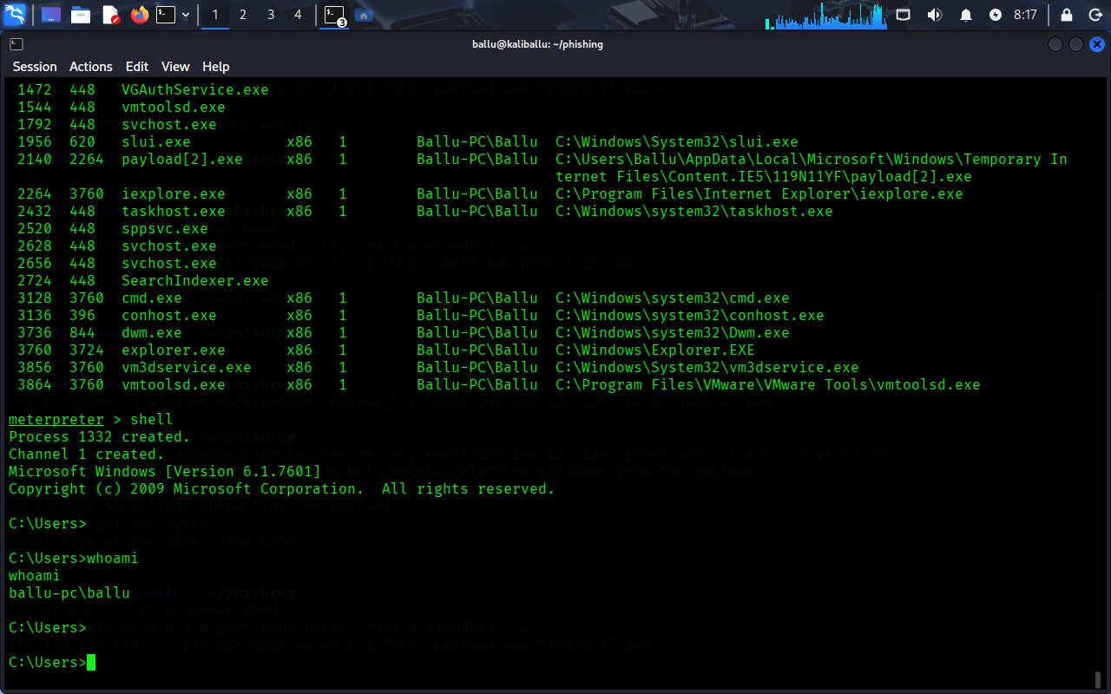
Task: Open the wired network connection icon
Action: [x=904, y=15]
